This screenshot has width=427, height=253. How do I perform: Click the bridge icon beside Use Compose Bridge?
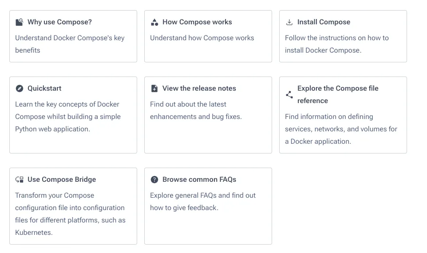19,180
